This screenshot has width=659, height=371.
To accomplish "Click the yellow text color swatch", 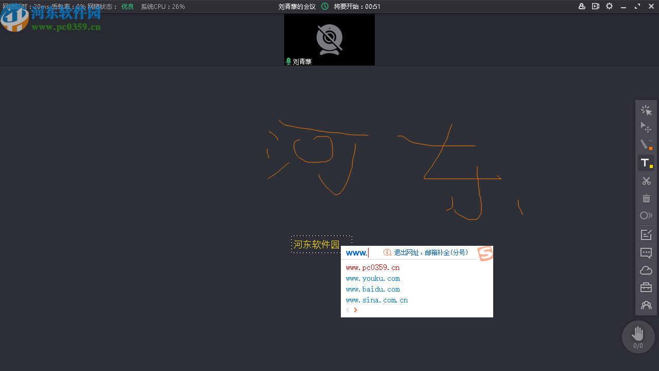I will pyautogui.click(x=650, y=166).
